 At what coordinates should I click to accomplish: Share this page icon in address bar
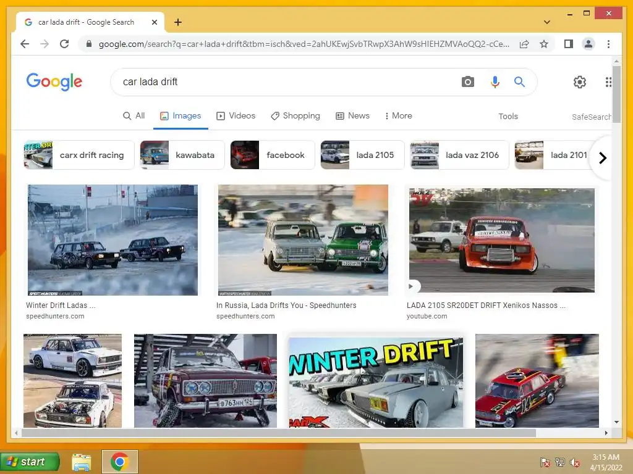click(524, 44)
